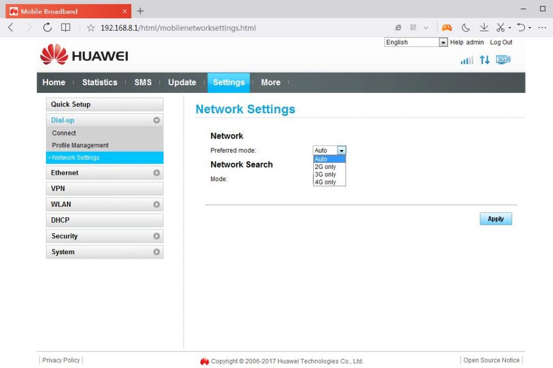The image size is (553, 368).
Task: Open the browser downloads icon
Action: [484, 27]
